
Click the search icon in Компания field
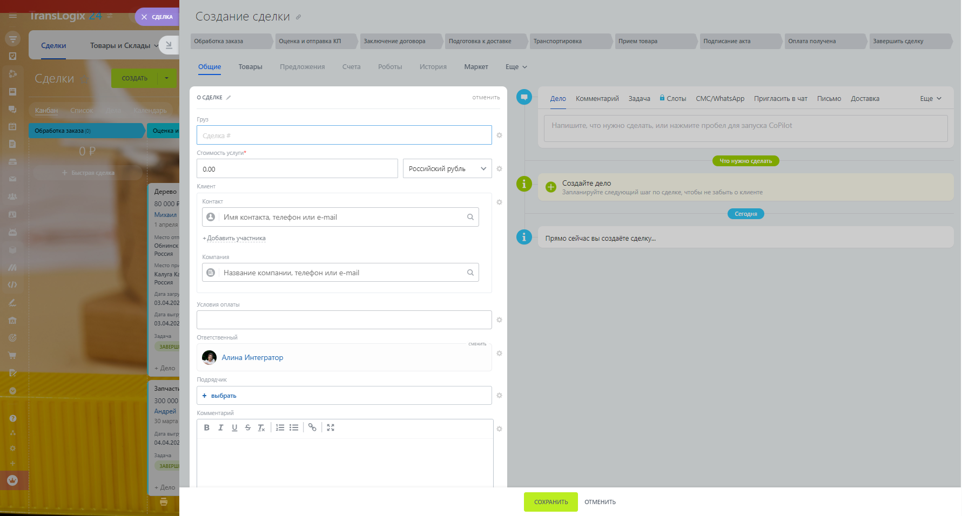coord(470,273)
